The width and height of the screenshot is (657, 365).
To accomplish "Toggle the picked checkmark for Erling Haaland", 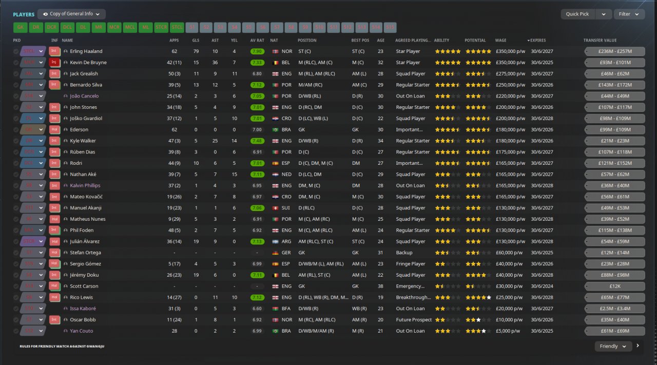I will tap(16, 51).
